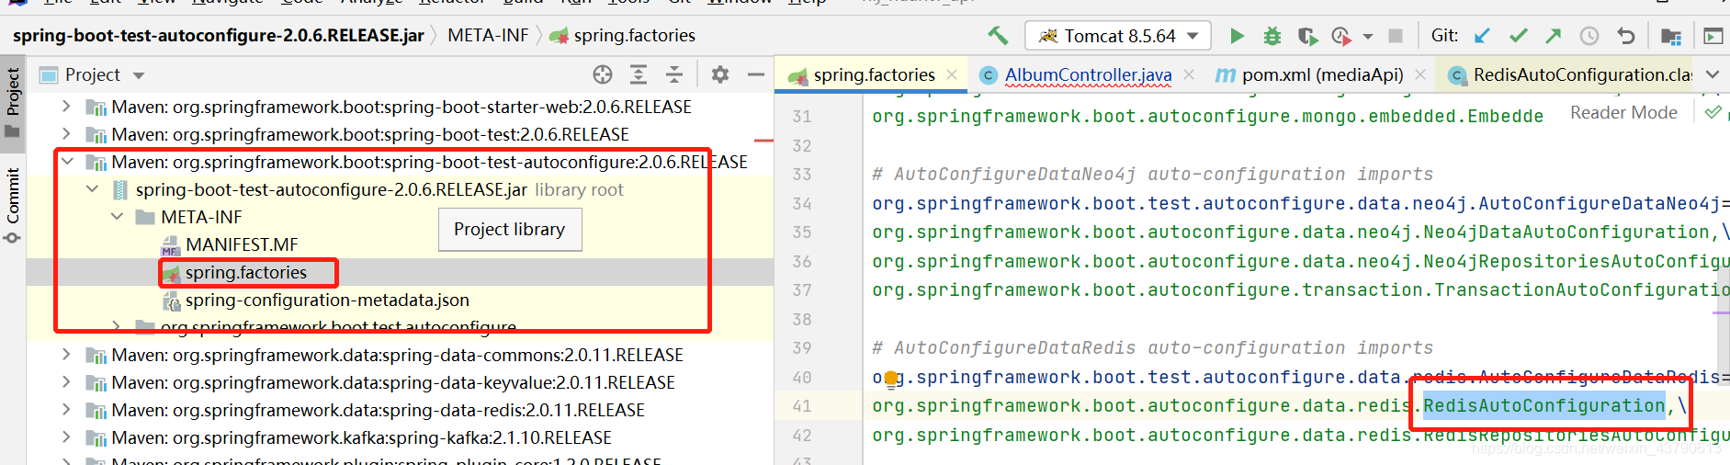Screen dimensions: 1730x465
Task: Open Project panel gear options
Action: click(x=720, y=74)
